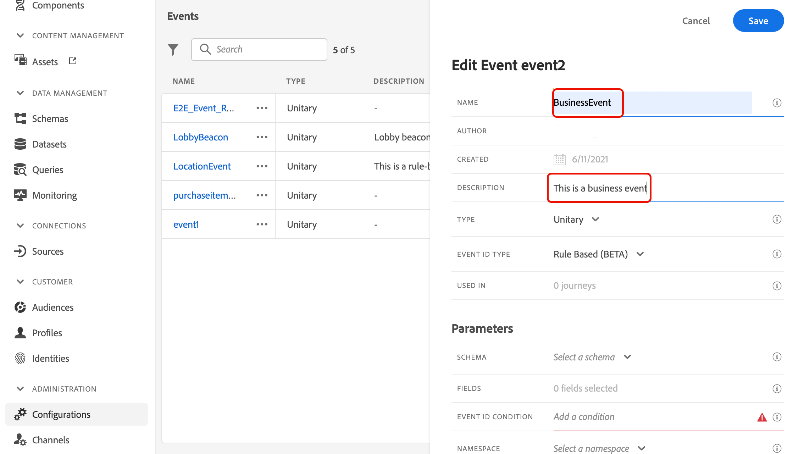Open Schemas in the sidebar
Screen dimensions: 804x454
[50, 119]
